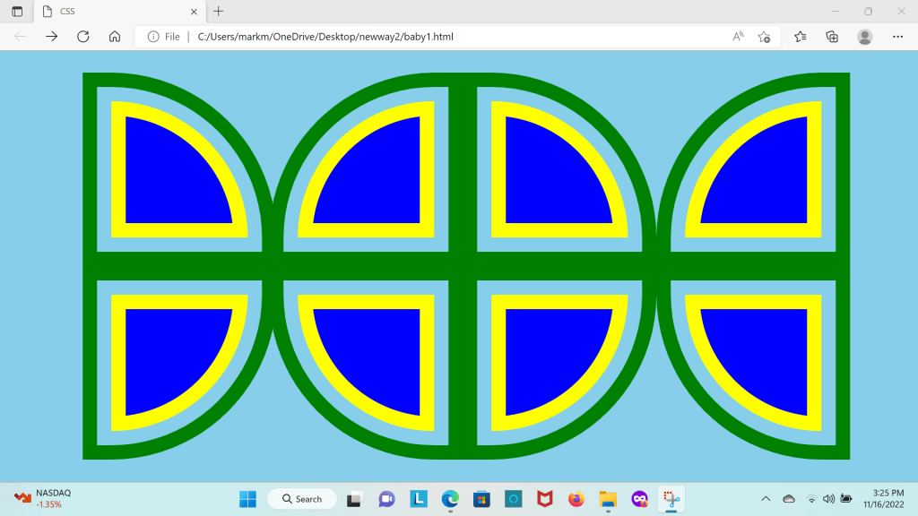The image size is (918, 516).
Task: Show hidden system tray icons
Action: tap(766, 499)
